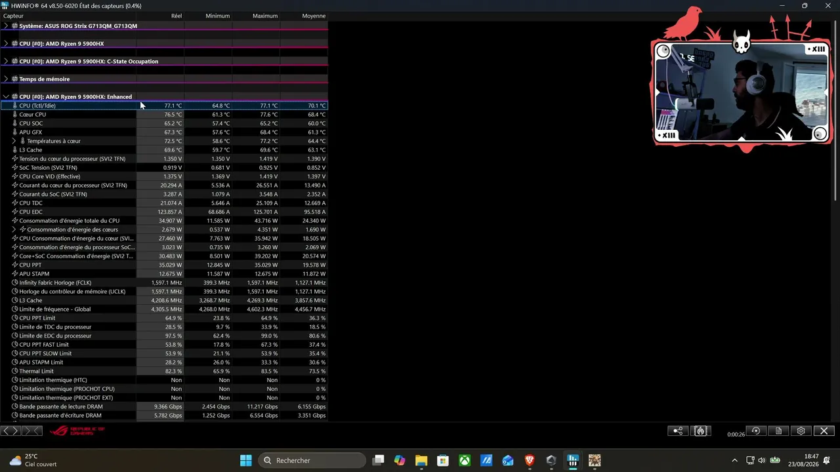Viewport: 840px width, 472px height.
Task: Select Limitation thermique (HTC) row
Action: click(x=164, y=380)
